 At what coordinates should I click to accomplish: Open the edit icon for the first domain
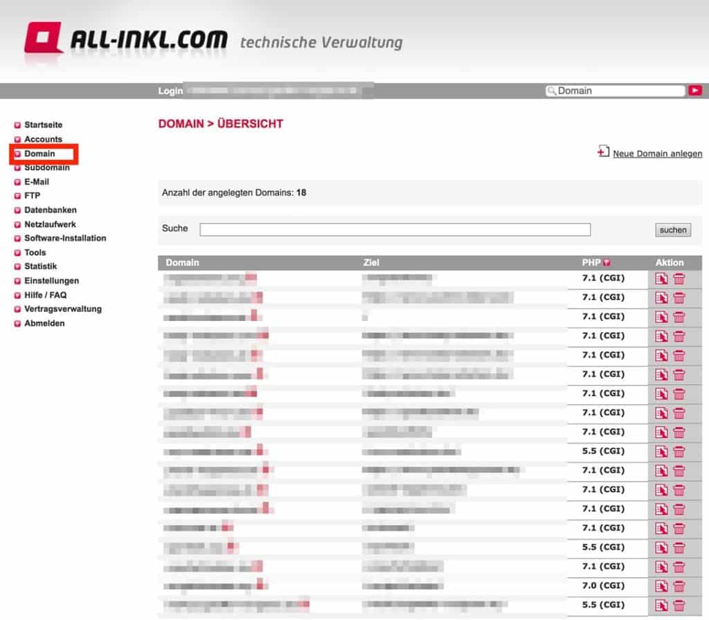click(663, 278)
